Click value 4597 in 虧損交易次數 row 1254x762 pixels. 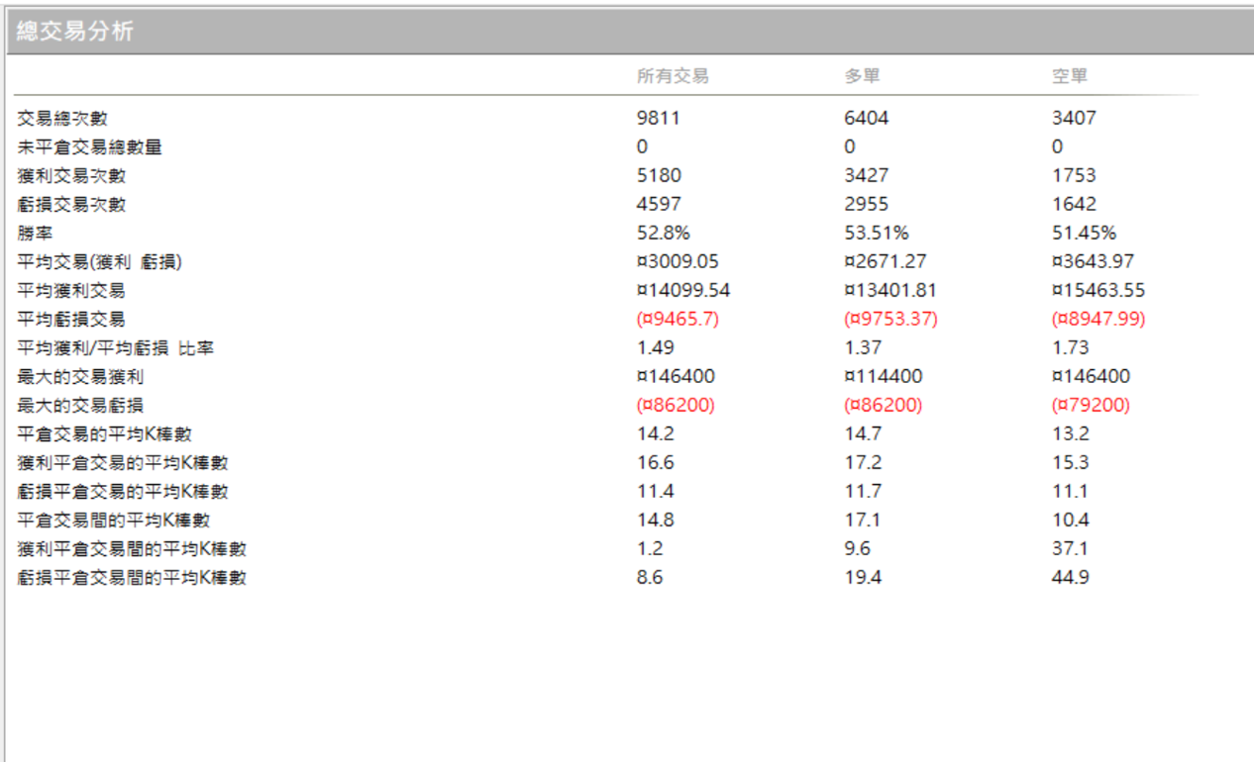(659, 205)
